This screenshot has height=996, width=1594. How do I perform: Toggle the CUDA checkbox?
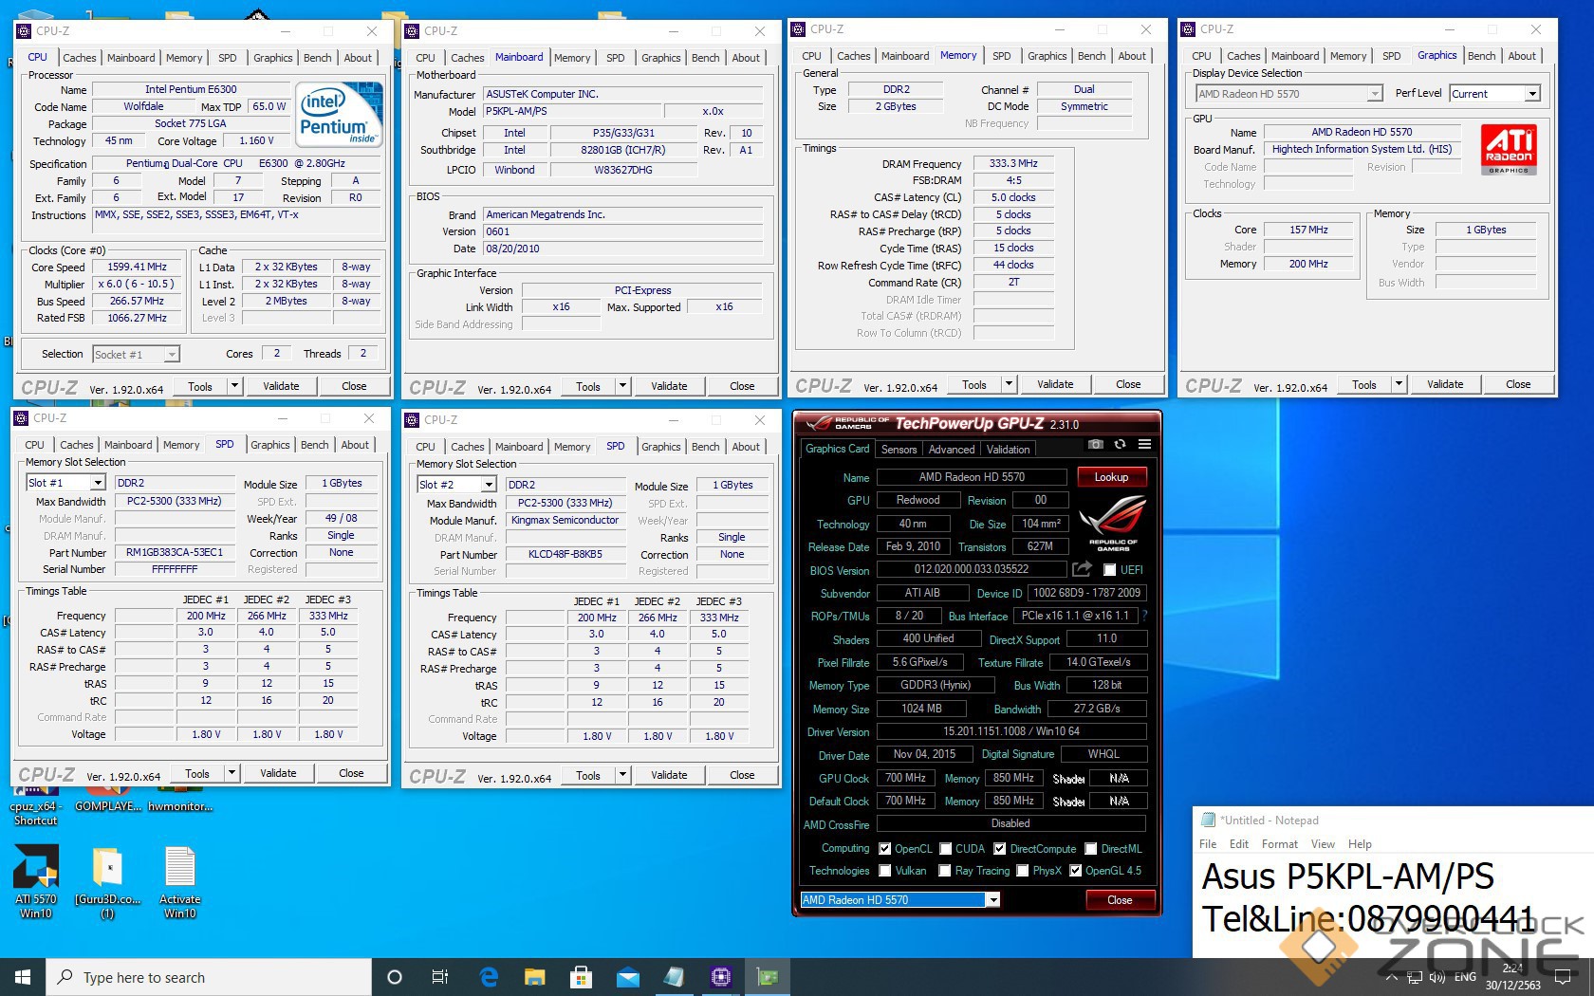pos(946,849)
